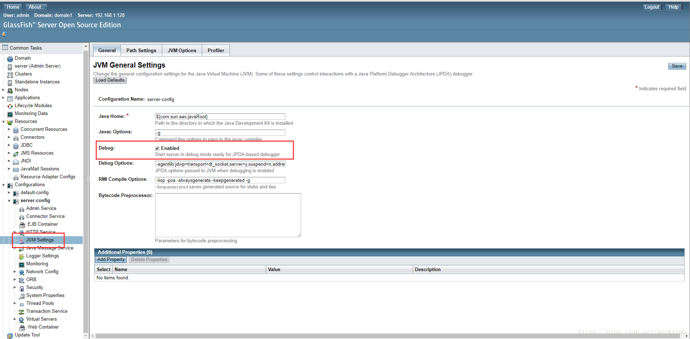Click the JDBC database icon

[16, 146]
